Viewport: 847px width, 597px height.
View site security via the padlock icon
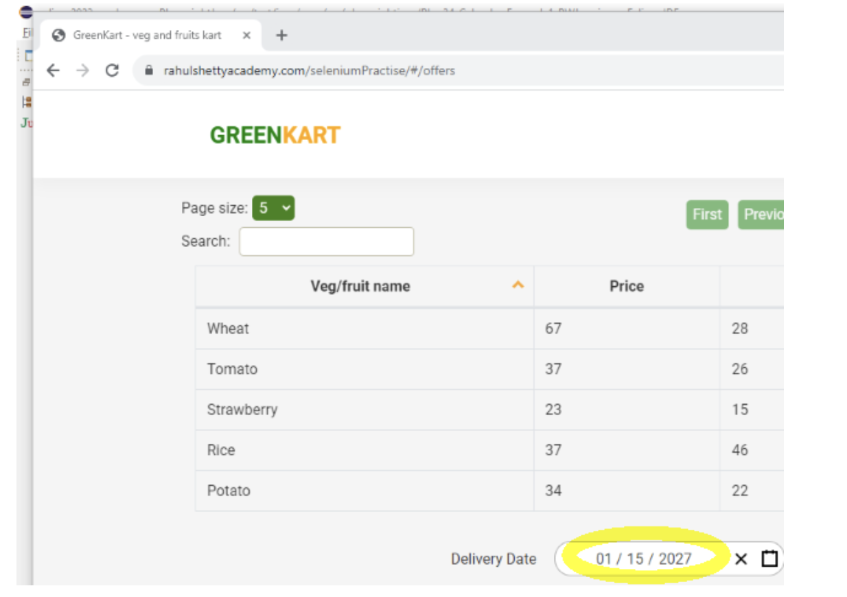click(148, 69)
